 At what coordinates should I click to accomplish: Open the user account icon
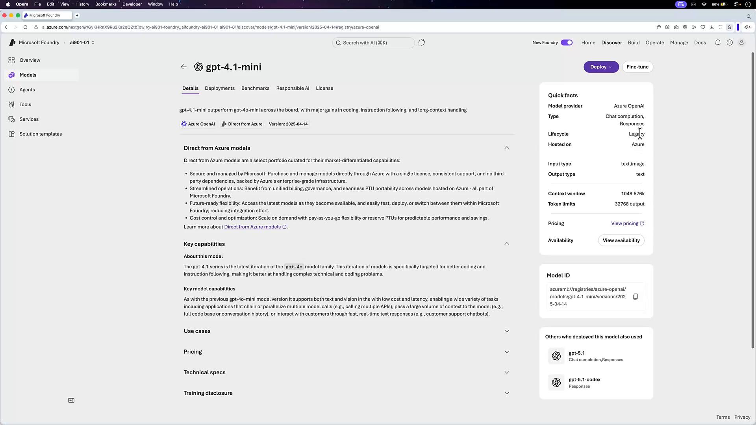[741, 42]
